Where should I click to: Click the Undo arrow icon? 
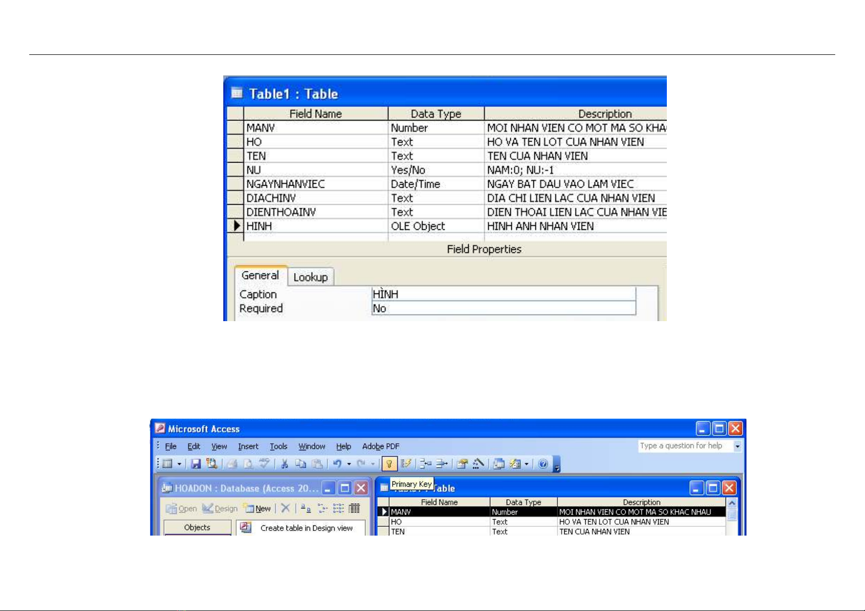pyautogui.click(x=337, y=464)
